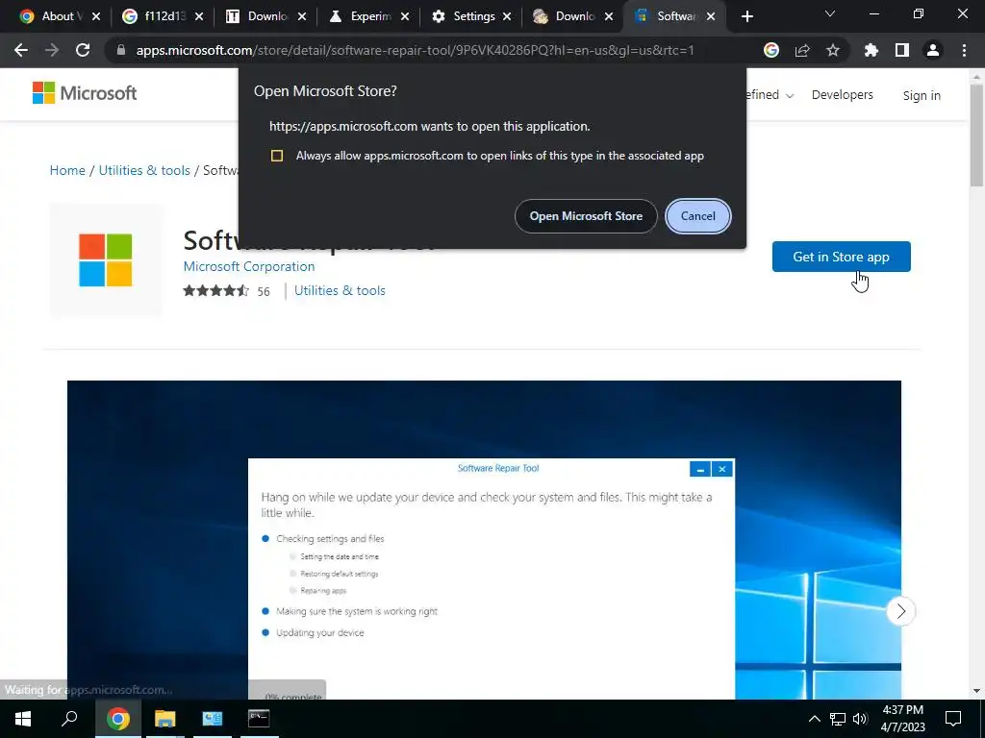Open taskbar search magnifier
Image resolution: width=985 pixels, height=738 pixels.
[69, 719]
